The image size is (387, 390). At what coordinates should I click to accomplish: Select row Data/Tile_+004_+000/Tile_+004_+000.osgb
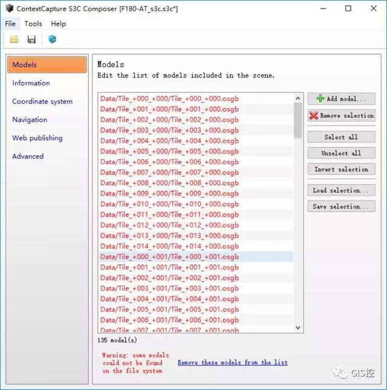click(x=196, y=141)
